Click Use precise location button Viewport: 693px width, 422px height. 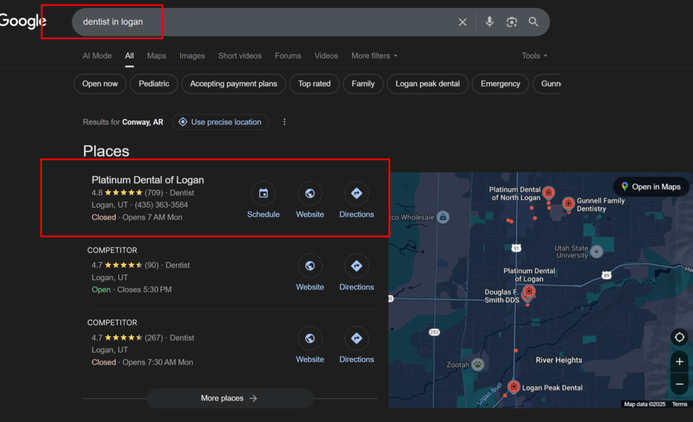220,122
